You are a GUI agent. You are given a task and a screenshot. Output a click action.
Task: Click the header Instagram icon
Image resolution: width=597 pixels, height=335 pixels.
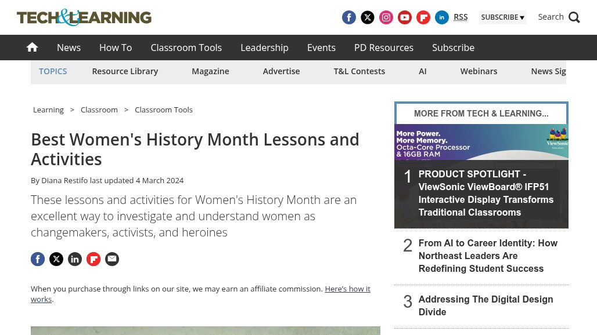(x=386, y=17)
